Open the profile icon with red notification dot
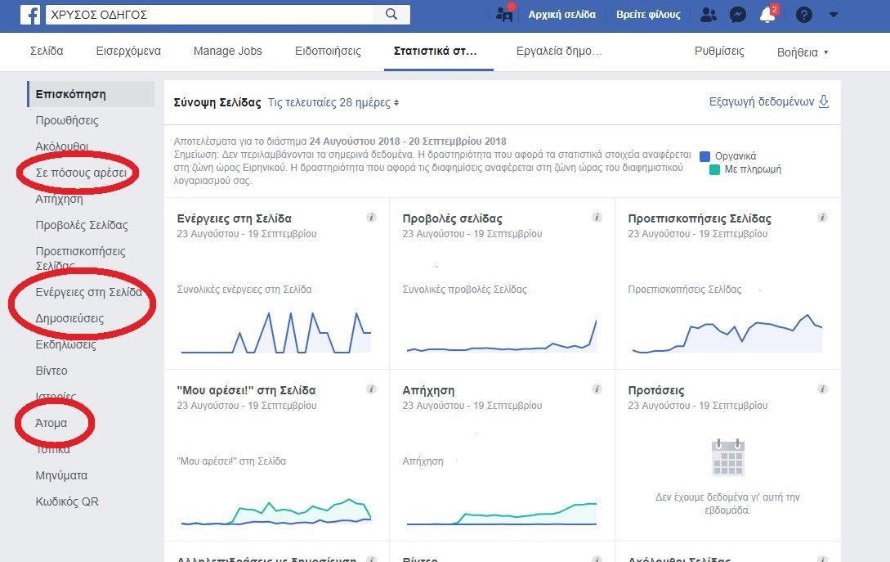Image resolution: width=890 pixels, height=562 pixels. (504, 12)
